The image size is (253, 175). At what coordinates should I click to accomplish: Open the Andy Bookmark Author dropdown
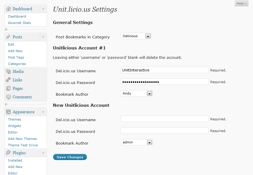pyautogui.click(x=137, y=93)
